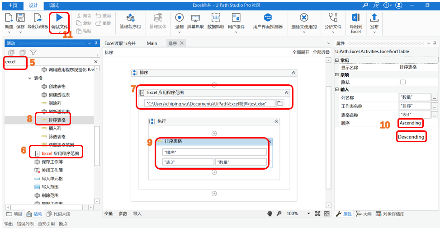Open the 调试 ribbon tab

coord(54,5)
